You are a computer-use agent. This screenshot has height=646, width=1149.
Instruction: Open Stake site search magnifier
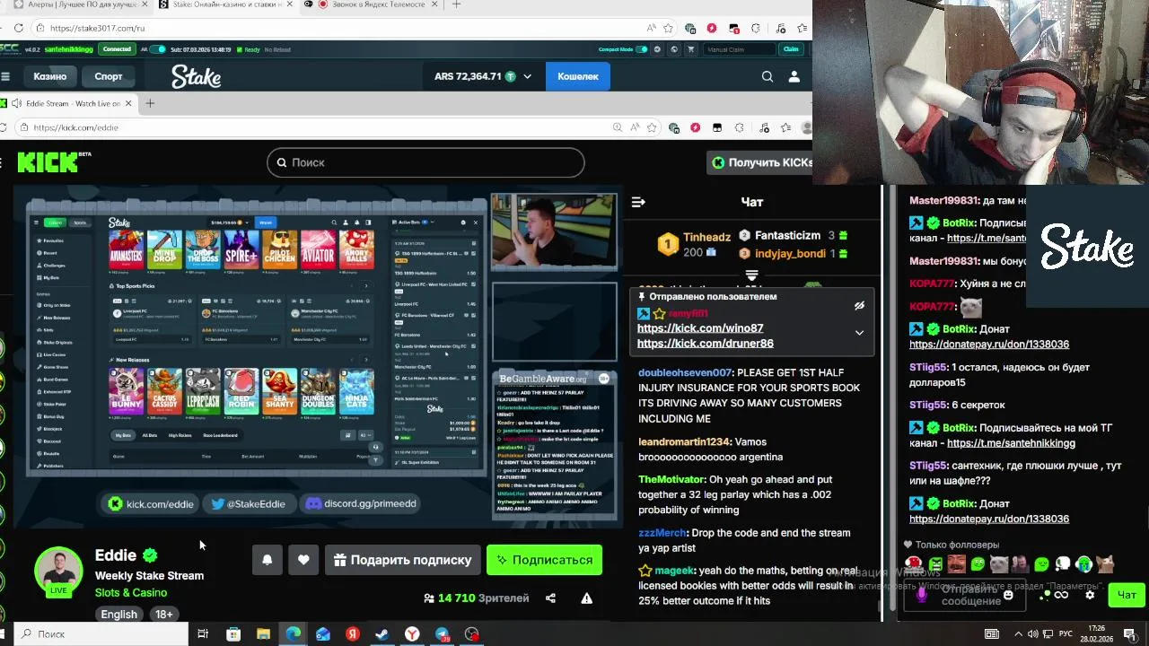[767, 76]
